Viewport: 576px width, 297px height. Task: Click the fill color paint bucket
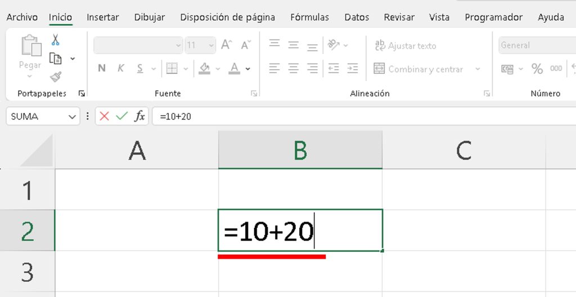point(204,69)
